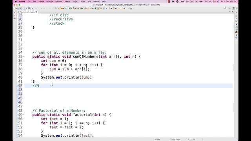Image resolution: width=251 pixels, height=141 pixels.
Task: Click line number 40 in the gutter
Action: tap(20, 78)
